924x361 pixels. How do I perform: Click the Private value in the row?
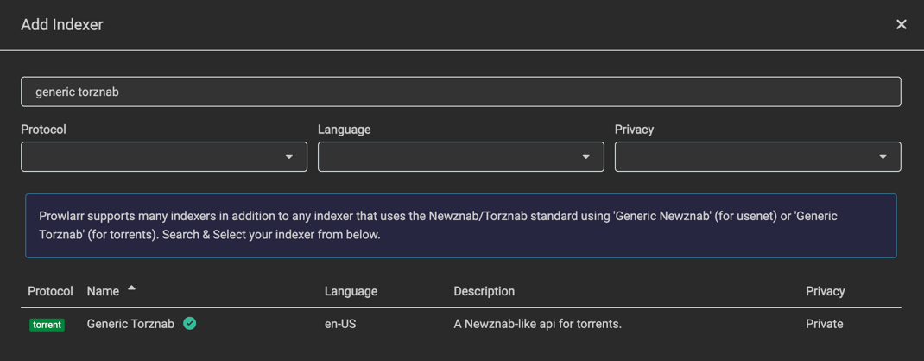[x=824, y=324]
